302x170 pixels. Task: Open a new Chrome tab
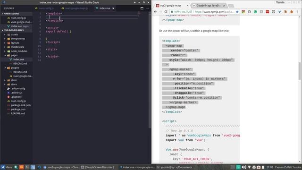click(x=231, y=6)
